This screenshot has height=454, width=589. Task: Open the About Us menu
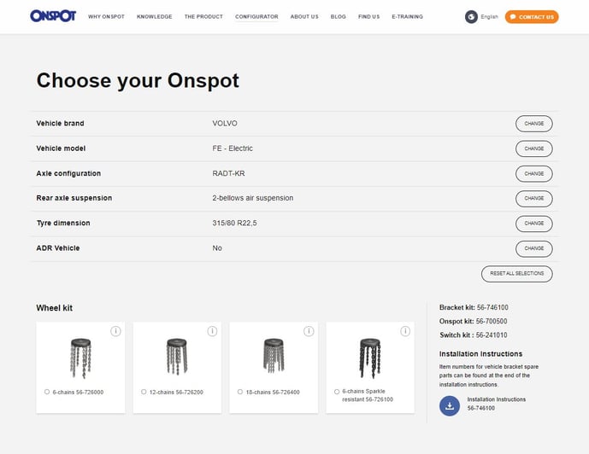[x=304, y=17]
